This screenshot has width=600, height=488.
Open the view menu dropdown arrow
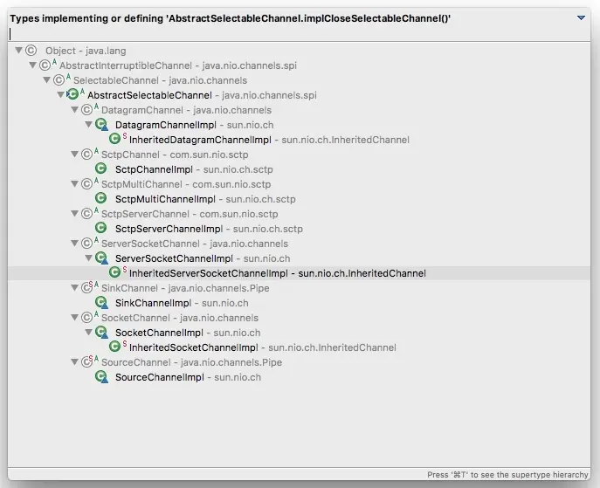pyautogui.click(x=581, y=18)
